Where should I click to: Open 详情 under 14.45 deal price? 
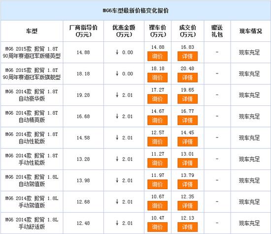click(x=187, y=141)
